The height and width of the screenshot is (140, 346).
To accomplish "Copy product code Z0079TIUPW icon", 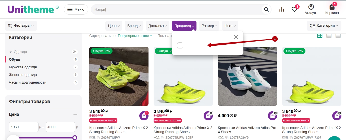I will (x=98, y=138).
